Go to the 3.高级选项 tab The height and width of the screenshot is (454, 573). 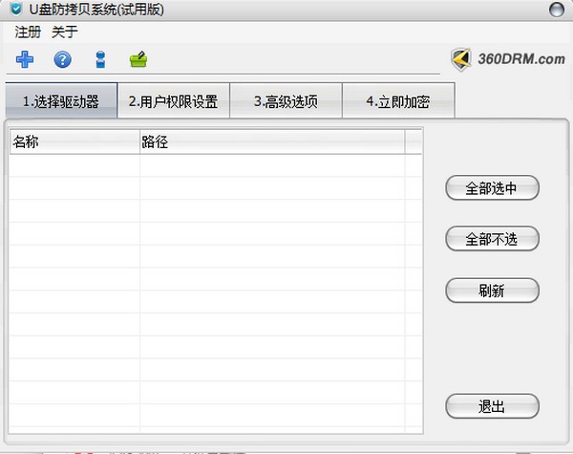[286, 101]
